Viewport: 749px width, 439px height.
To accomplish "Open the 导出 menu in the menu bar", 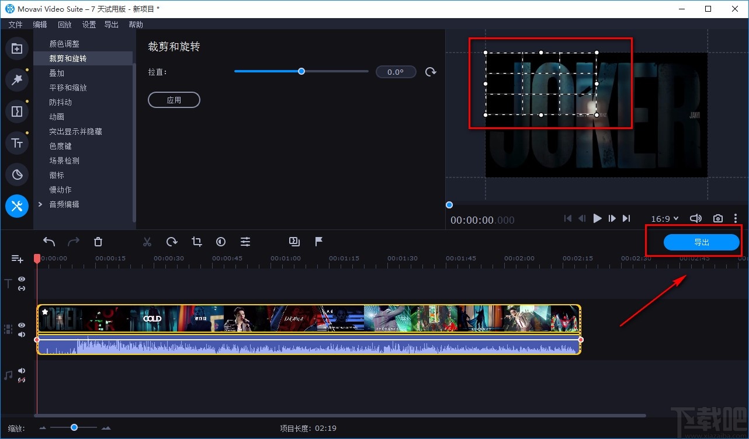I will [111, 25].
